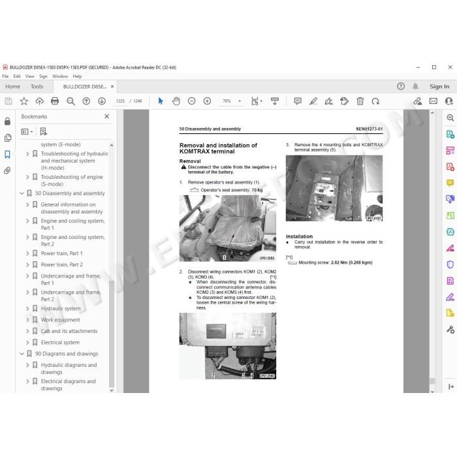
Task: Click the Sign In button
Action: coord(439,87)
